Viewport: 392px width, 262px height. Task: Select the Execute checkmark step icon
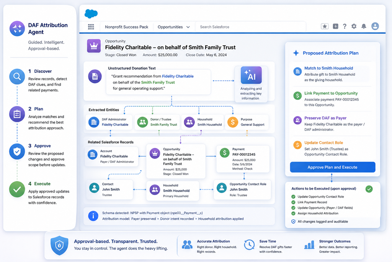point(17,189)
